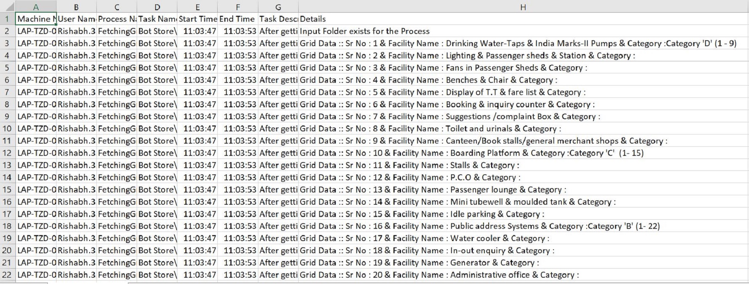Screen dimensions: 749x284
Task: Click the End Time cell in row 12
Action: coord(238,153)
